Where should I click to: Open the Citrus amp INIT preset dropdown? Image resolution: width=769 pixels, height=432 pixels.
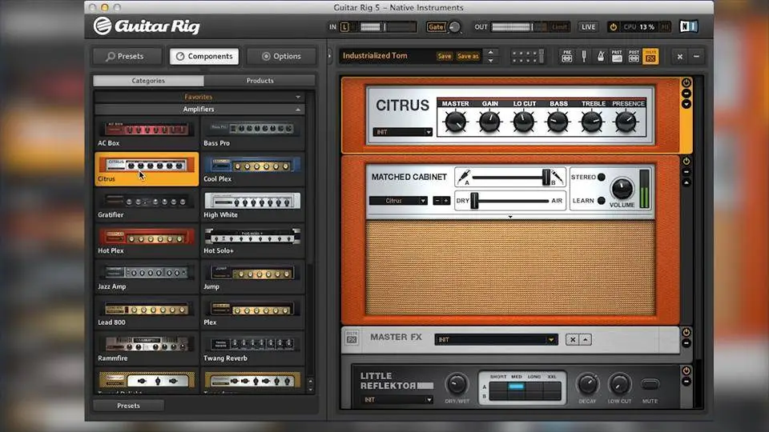click(402, 132)
